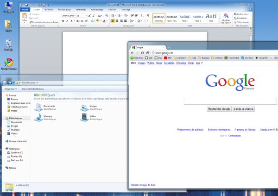
Task: Open the Vidéos library icon
Action: 84,117
